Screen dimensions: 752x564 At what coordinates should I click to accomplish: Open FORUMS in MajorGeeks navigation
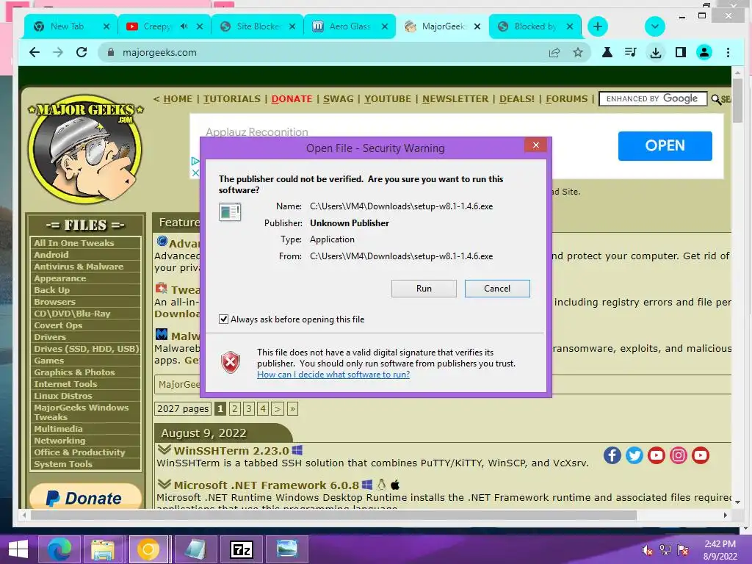click(566, 99)
